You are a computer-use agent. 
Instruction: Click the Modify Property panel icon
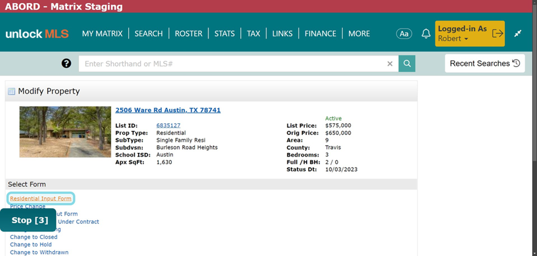click(x=11, y=91)
